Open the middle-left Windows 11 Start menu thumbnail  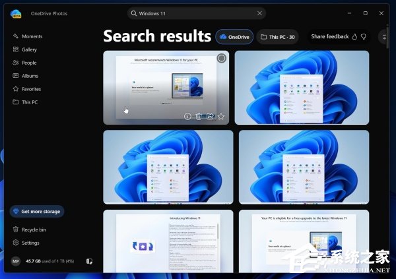pos(168,167)
